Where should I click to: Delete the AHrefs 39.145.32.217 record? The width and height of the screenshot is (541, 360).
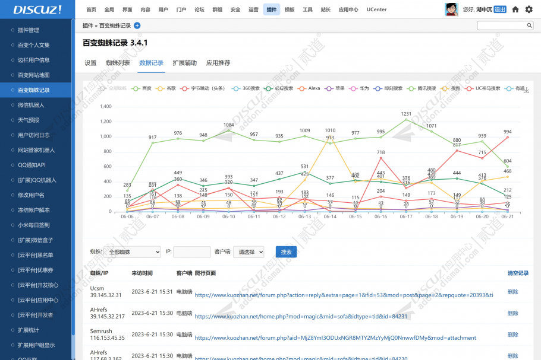tap(512, 313)
